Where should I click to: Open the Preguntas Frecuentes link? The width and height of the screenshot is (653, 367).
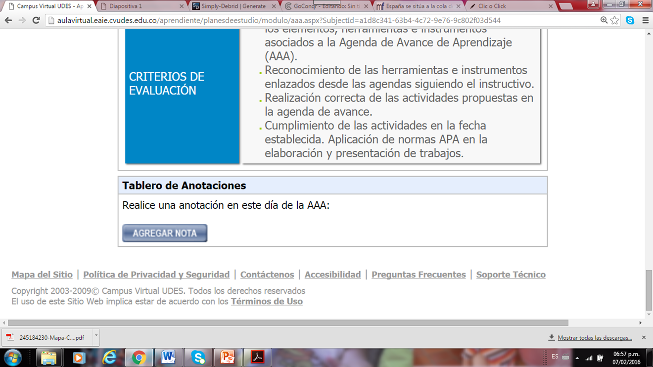point(419,275)
